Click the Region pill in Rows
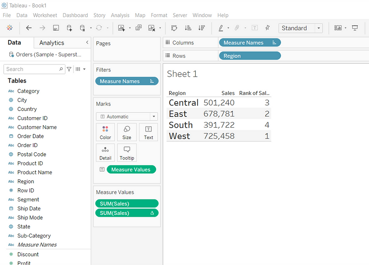The image size is (369, 265). [x=250, y=56]
